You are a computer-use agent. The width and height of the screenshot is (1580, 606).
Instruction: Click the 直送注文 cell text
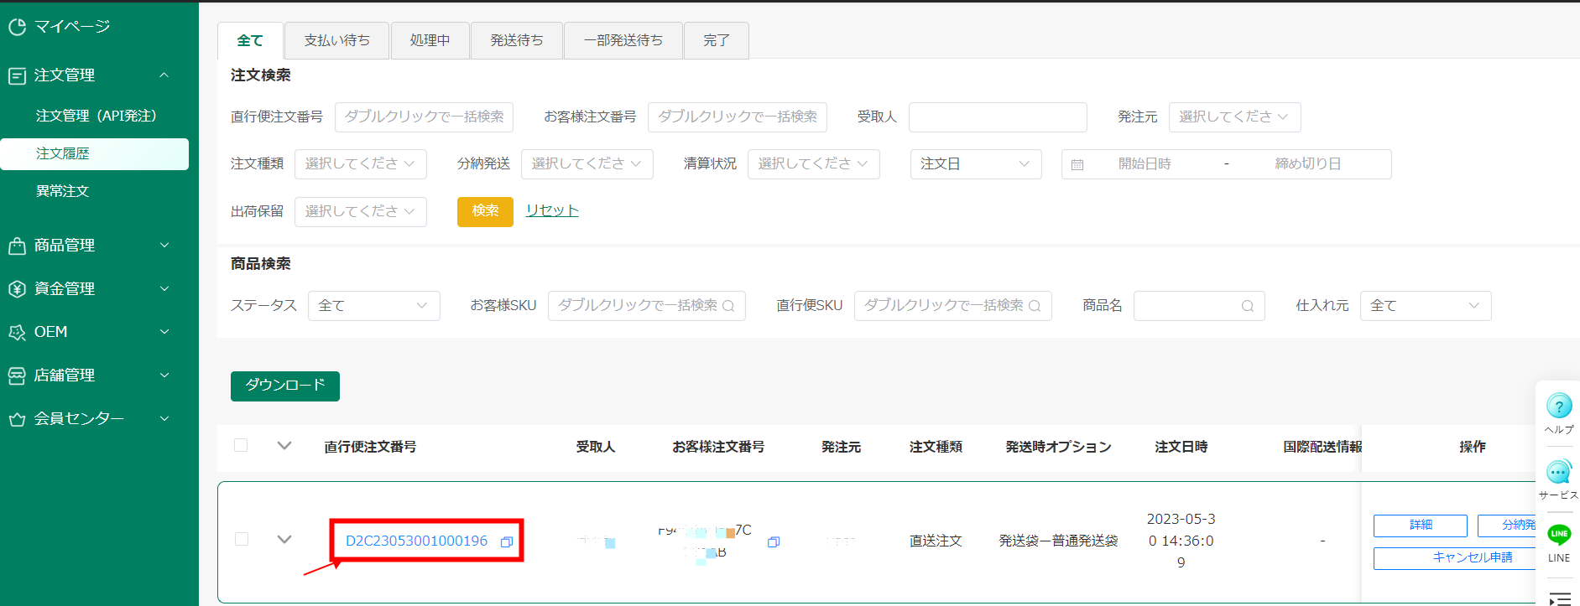point(936,541)
